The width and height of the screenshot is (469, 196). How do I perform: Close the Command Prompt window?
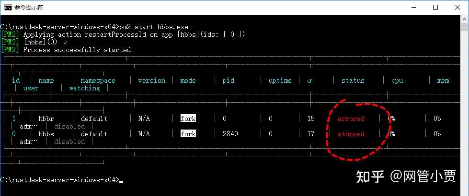tap(458, 7)
